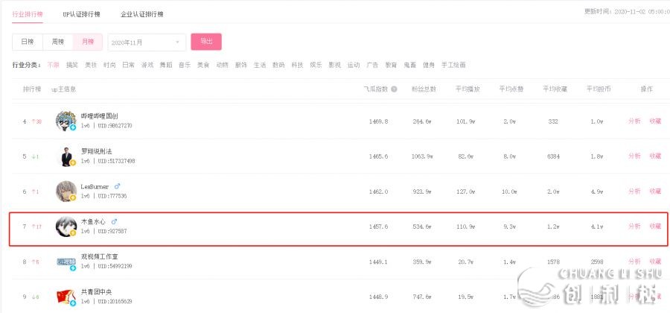This screenshot has width=670, height=313.
Task: Click 分析 link for 木鱼水心
Action: [x=634, y=227]
